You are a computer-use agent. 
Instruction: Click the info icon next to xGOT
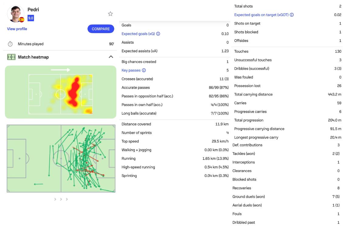point(292,15)
